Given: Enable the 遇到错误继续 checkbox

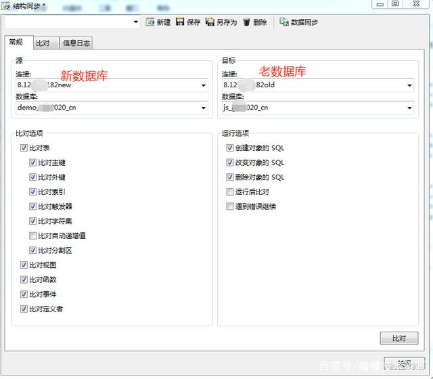Looking at the screenshot, I should (x=230, y=206).
